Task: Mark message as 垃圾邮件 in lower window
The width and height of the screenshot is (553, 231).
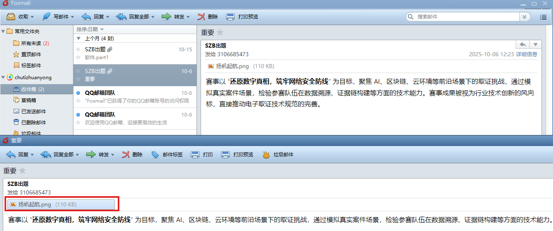Action: (x=266, y=155)
